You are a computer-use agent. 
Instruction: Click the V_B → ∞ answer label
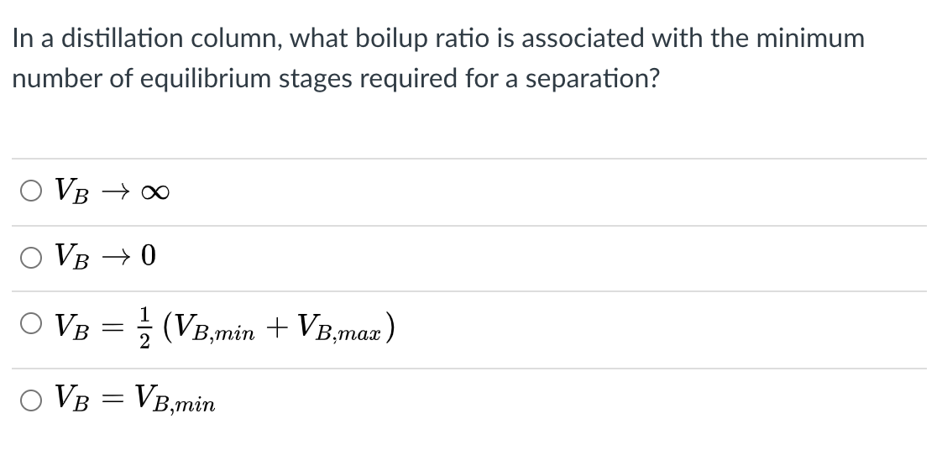click(113, 191)
